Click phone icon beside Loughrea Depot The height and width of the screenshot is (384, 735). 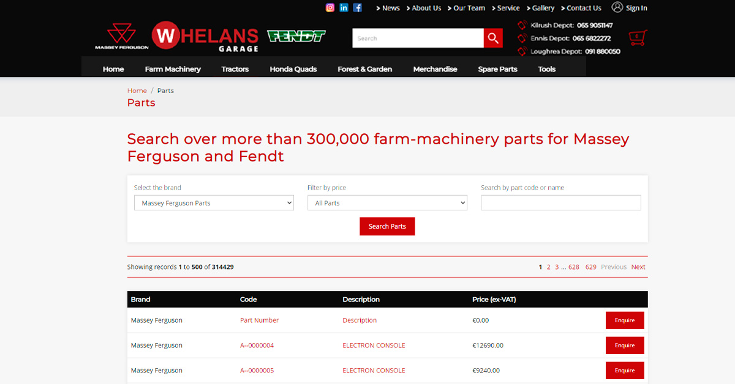[x=522, y=51]
